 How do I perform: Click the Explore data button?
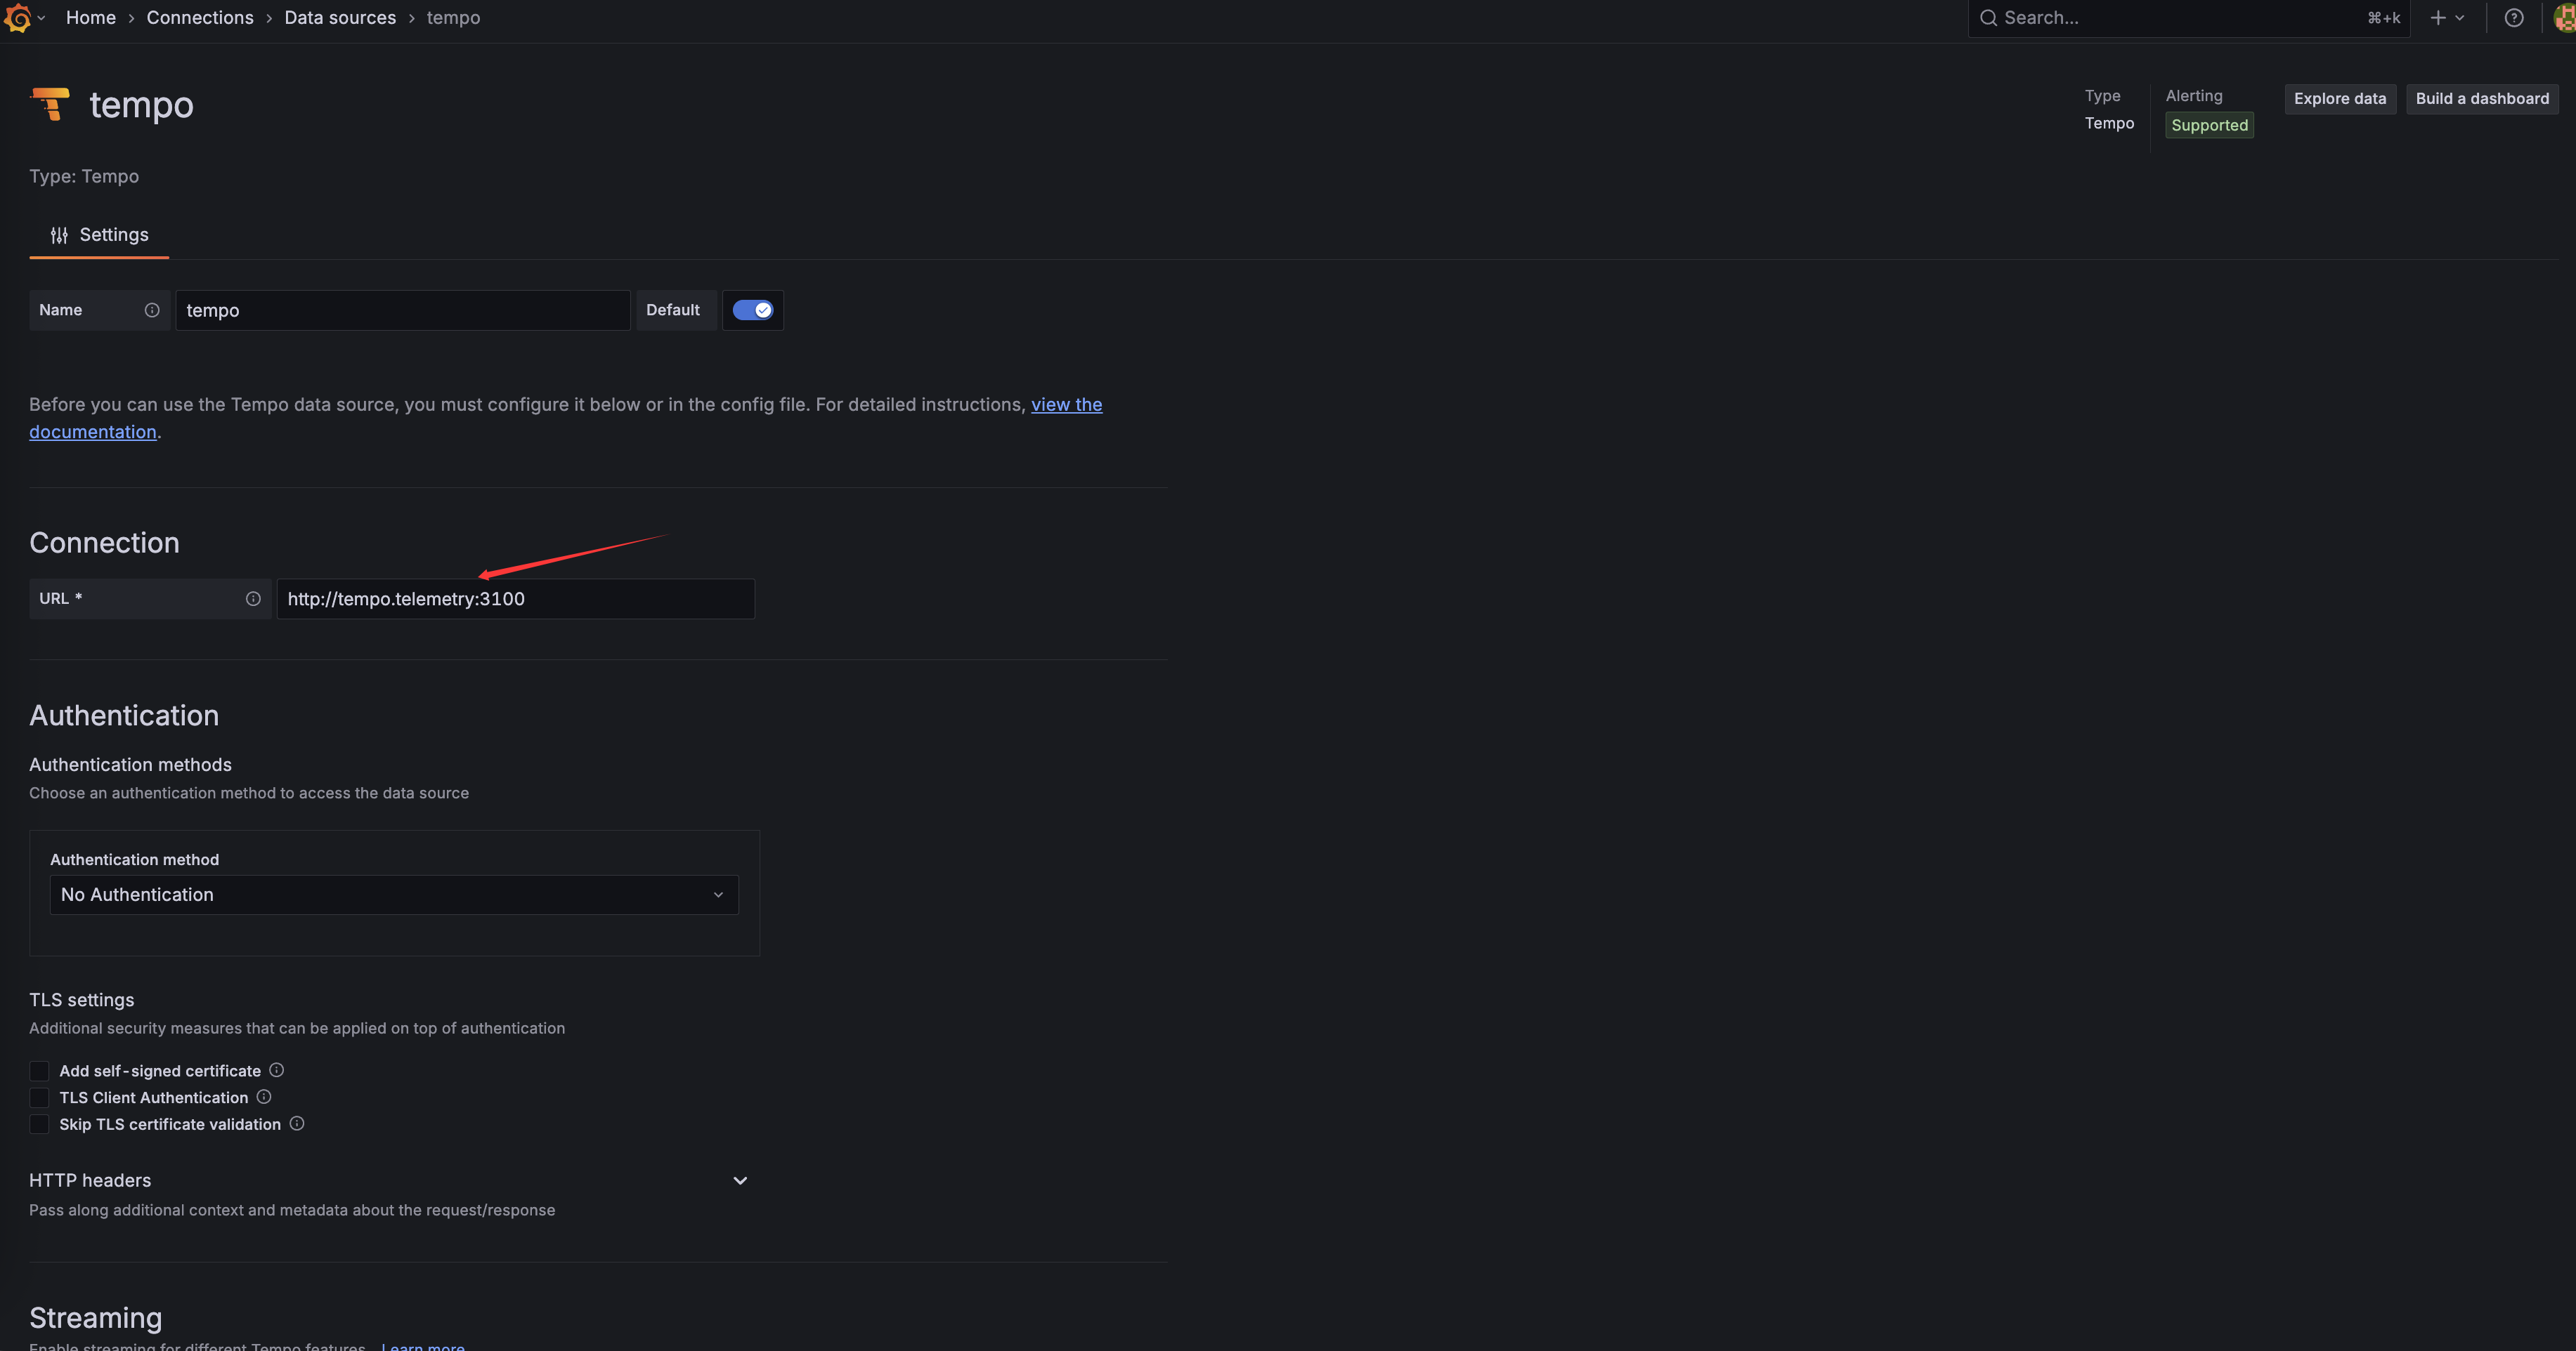pyautogui.click(x=2339, y=98)
